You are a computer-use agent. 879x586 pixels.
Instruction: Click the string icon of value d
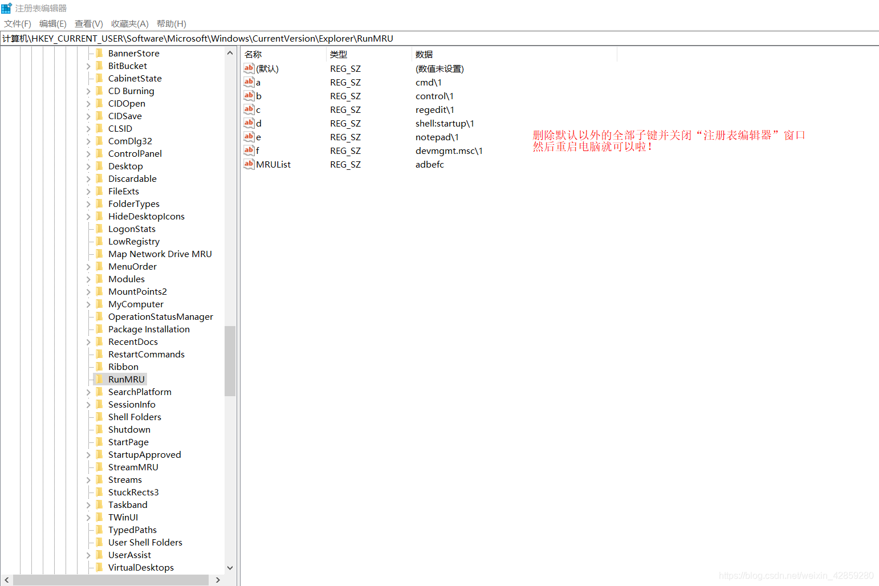click(249, 123)
